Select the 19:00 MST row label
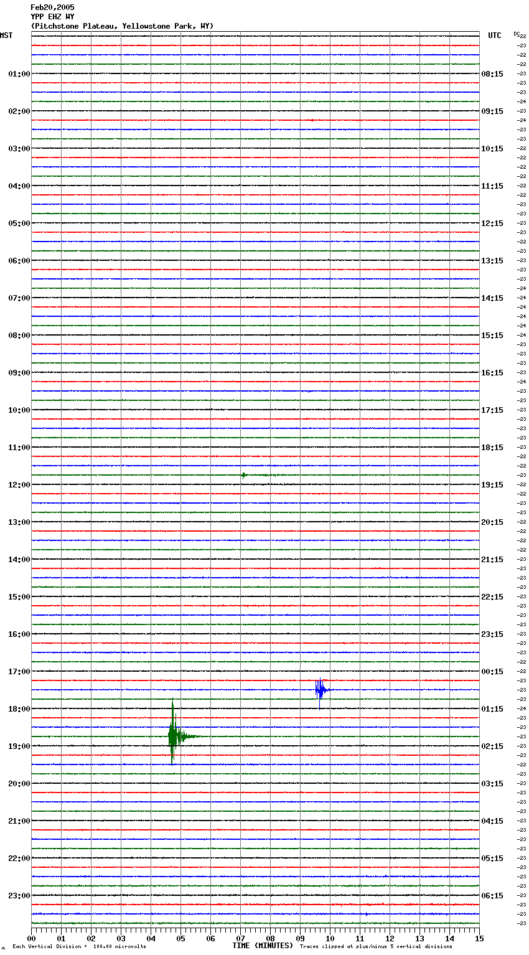 point(19,746)
